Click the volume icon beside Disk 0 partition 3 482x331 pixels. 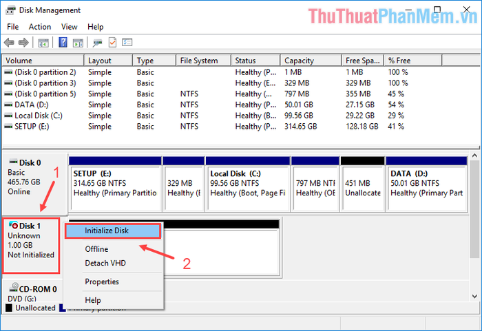point(8,83)
